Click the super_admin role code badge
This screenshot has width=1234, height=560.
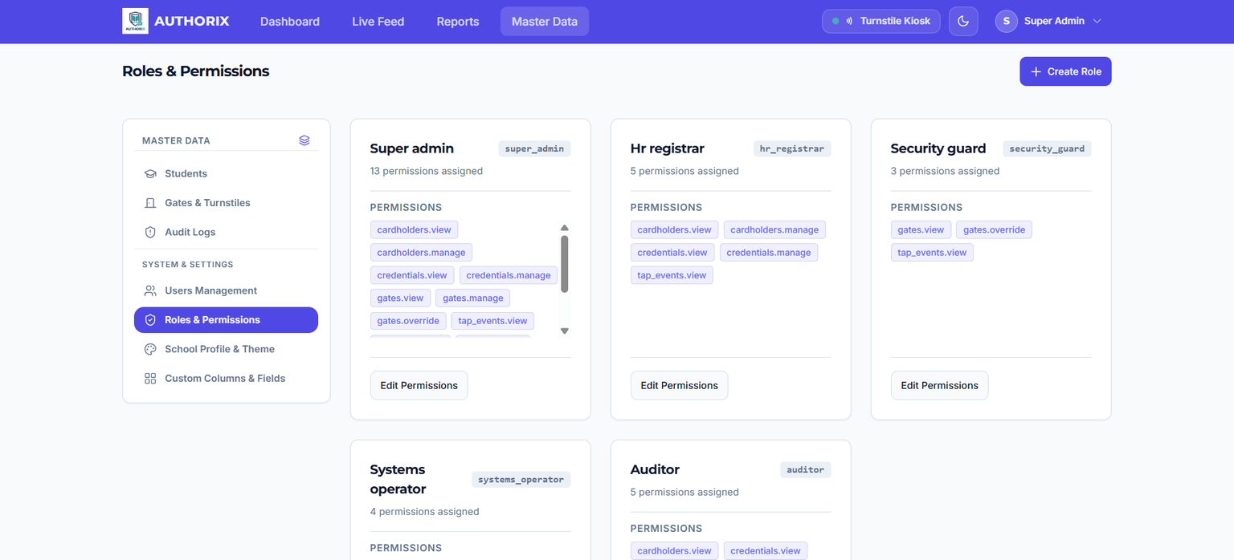pyautogui.click(x=534, y=148)
